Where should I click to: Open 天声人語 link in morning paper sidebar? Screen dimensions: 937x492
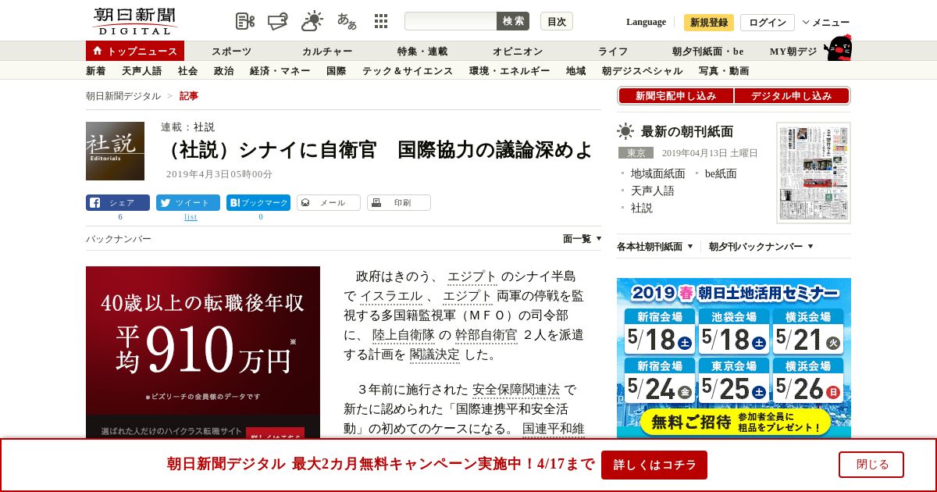653,191
